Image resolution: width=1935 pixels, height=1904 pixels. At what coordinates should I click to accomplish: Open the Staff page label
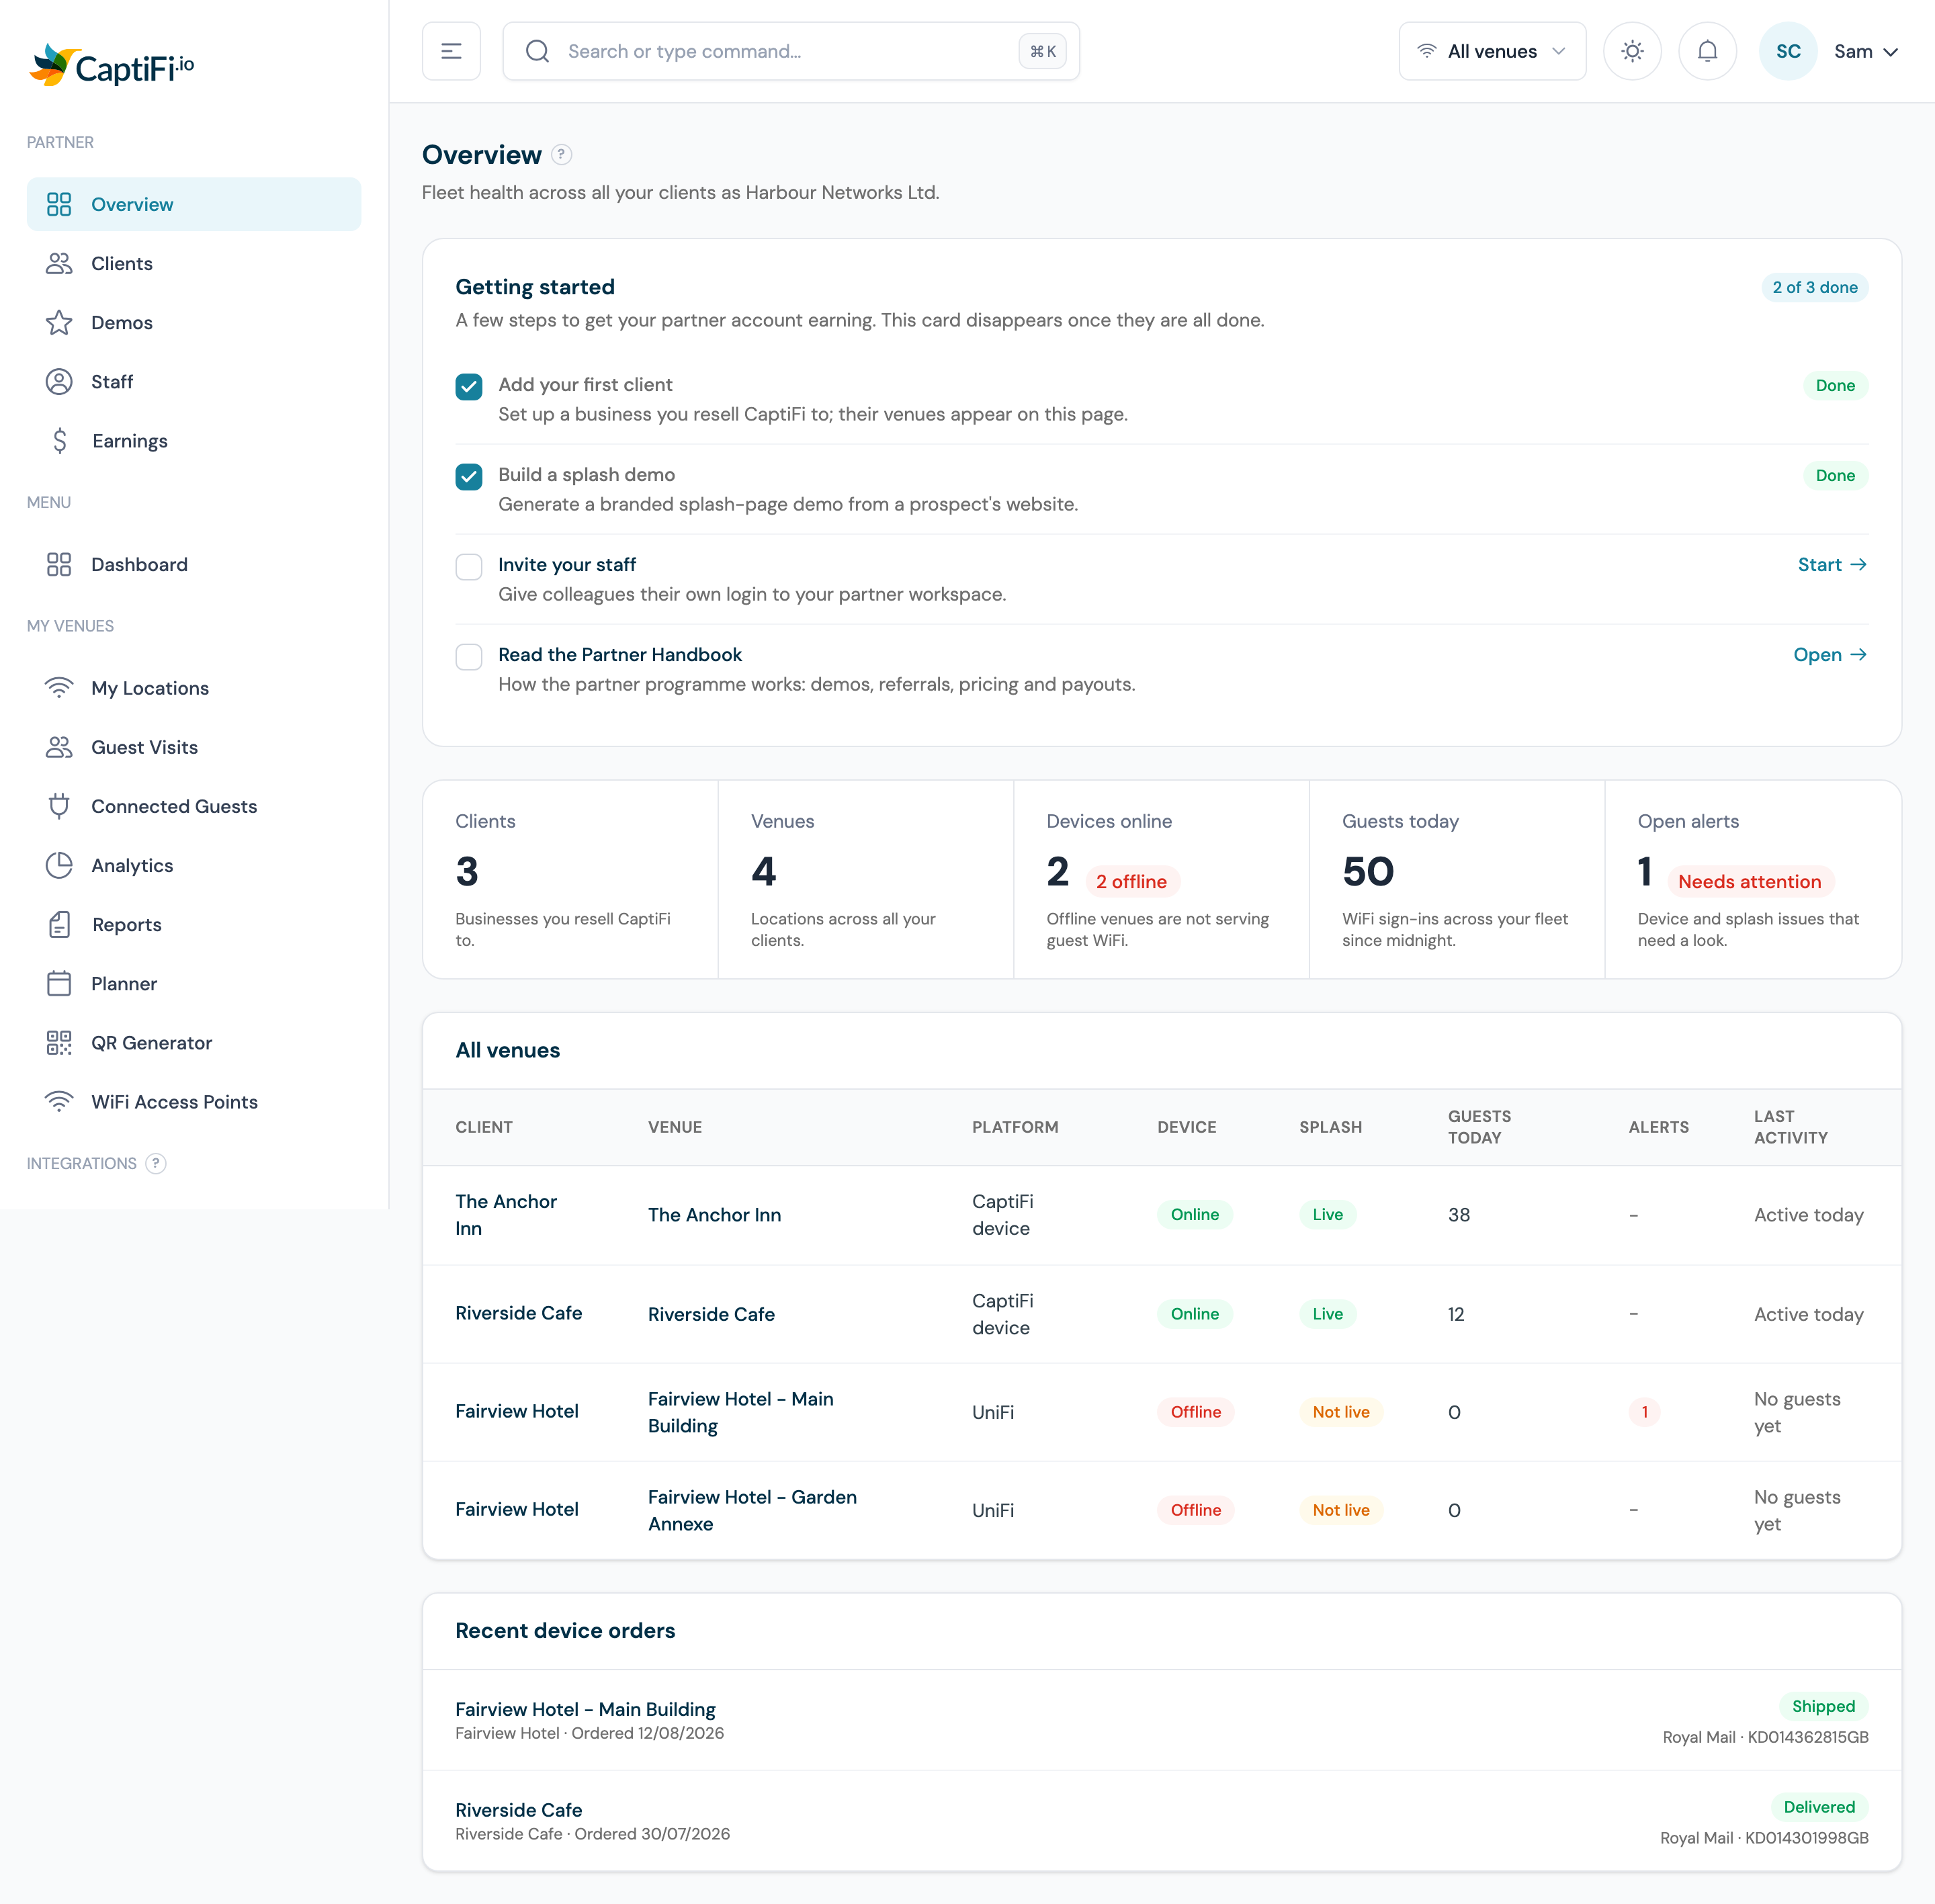click(112, 381)
